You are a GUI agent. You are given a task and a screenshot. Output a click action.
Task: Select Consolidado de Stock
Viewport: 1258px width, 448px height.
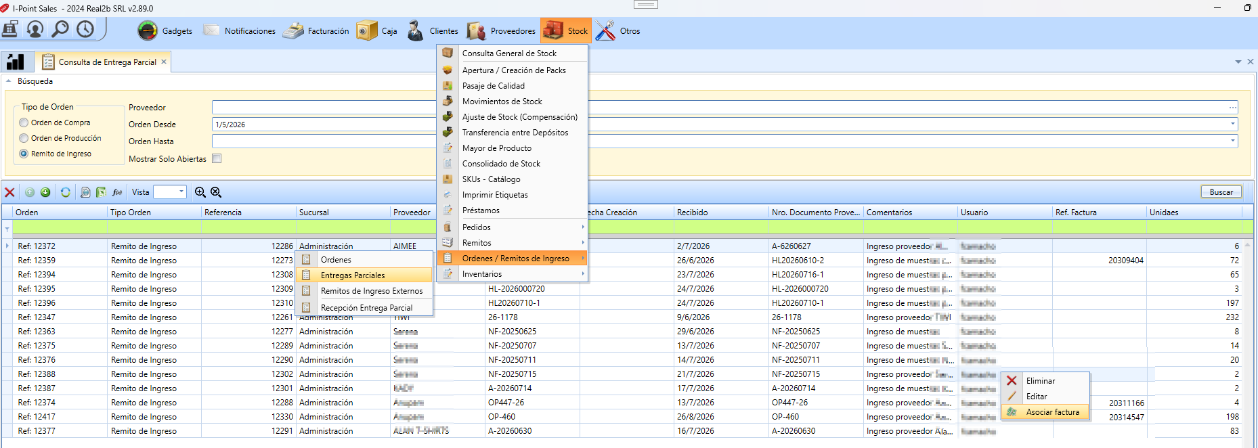click(x=513, y=164)
